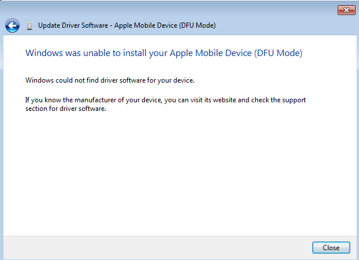Click heading 'Windows was unable to install'
This screenshot has height=260, width=359.
pyautogui.click(x=164, y=53)
